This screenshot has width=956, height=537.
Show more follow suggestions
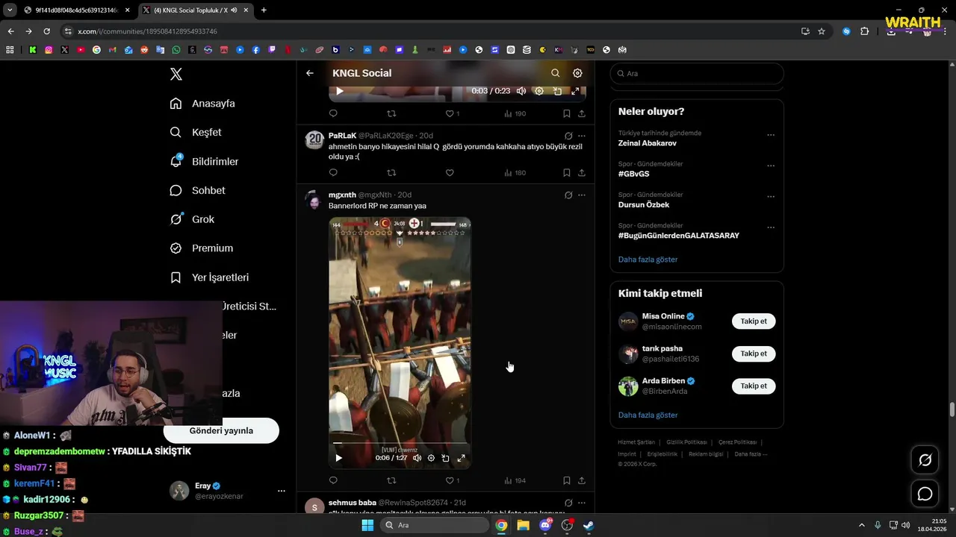648,415
